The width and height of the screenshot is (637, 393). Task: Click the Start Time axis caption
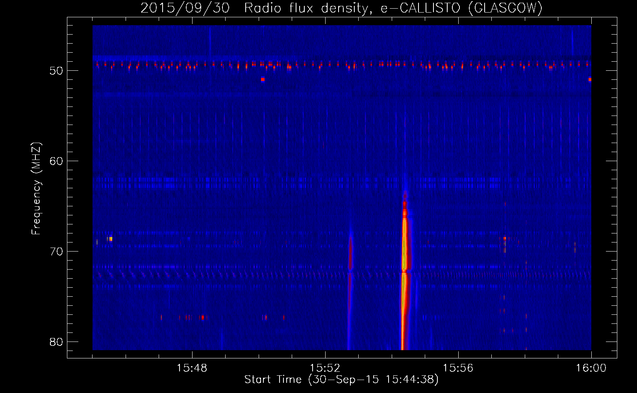click(341, 380)
